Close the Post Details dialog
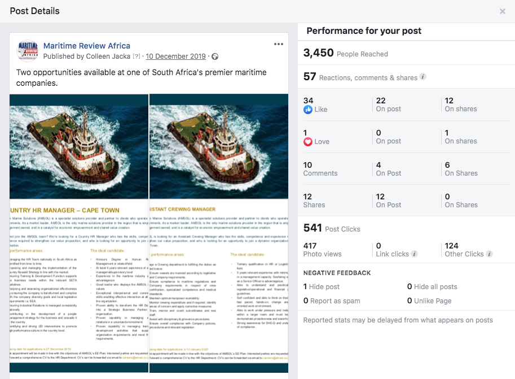 503,11
